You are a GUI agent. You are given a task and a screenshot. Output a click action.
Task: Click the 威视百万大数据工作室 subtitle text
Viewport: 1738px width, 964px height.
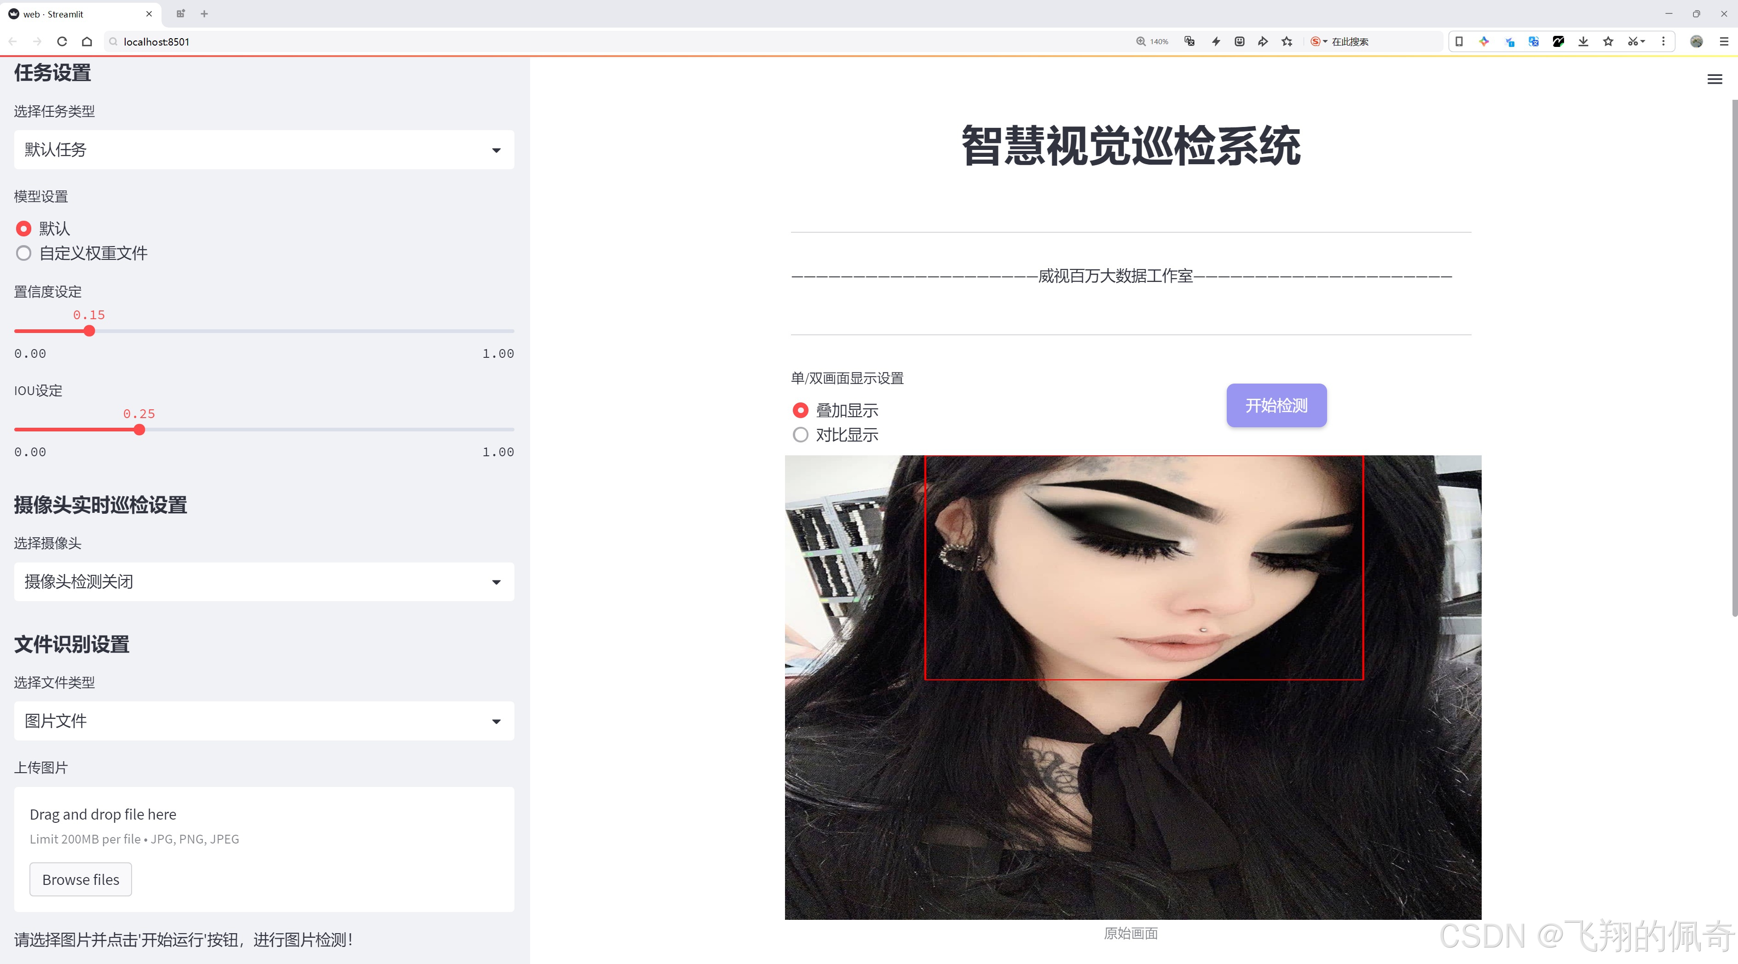pos(1115,275)
